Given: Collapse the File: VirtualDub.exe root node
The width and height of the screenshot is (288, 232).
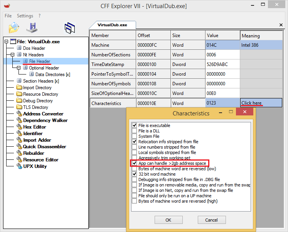Looking at the screenshot, I should tap(7, 42).
